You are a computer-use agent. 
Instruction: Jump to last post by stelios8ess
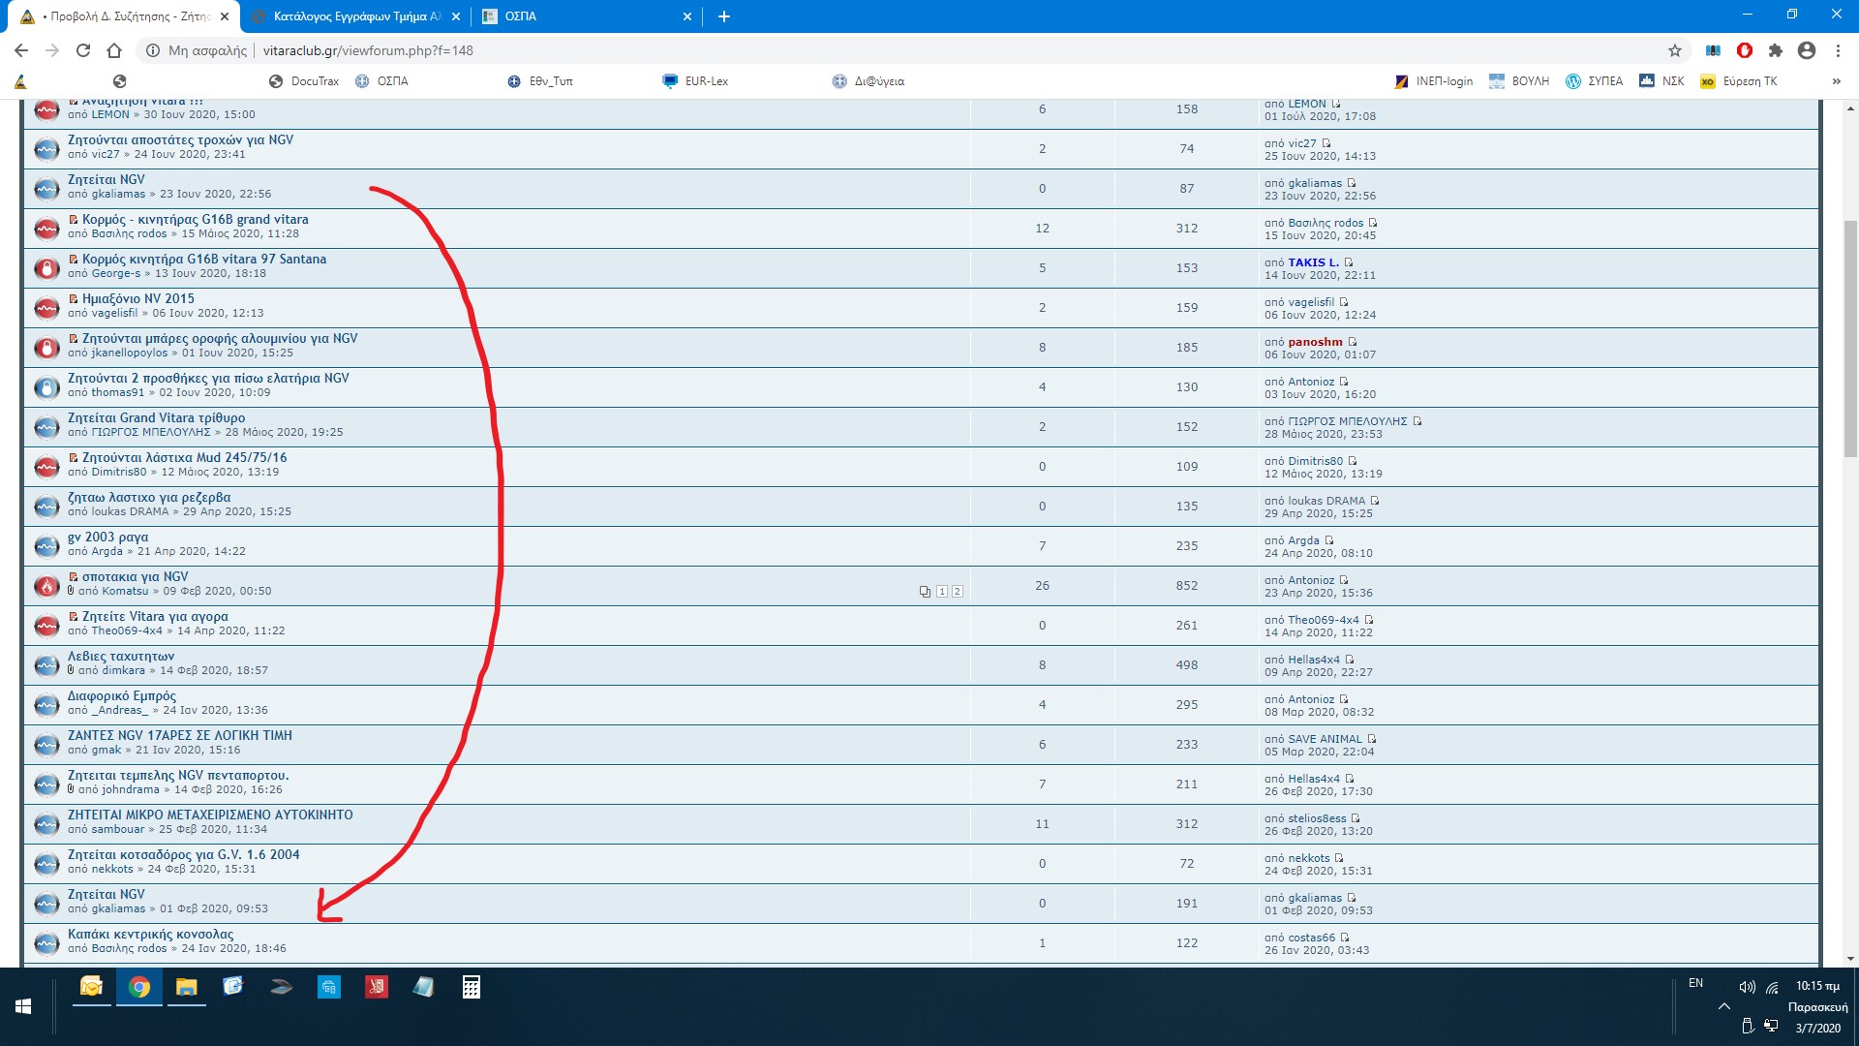(x=1355, y=818)
